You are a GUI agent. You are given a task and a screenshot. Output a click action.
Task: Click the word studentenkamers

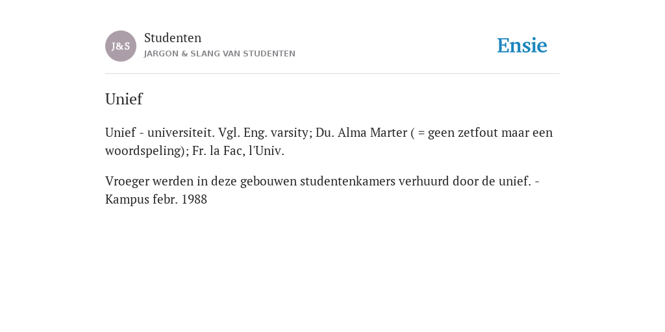click(x=348, y=182)
